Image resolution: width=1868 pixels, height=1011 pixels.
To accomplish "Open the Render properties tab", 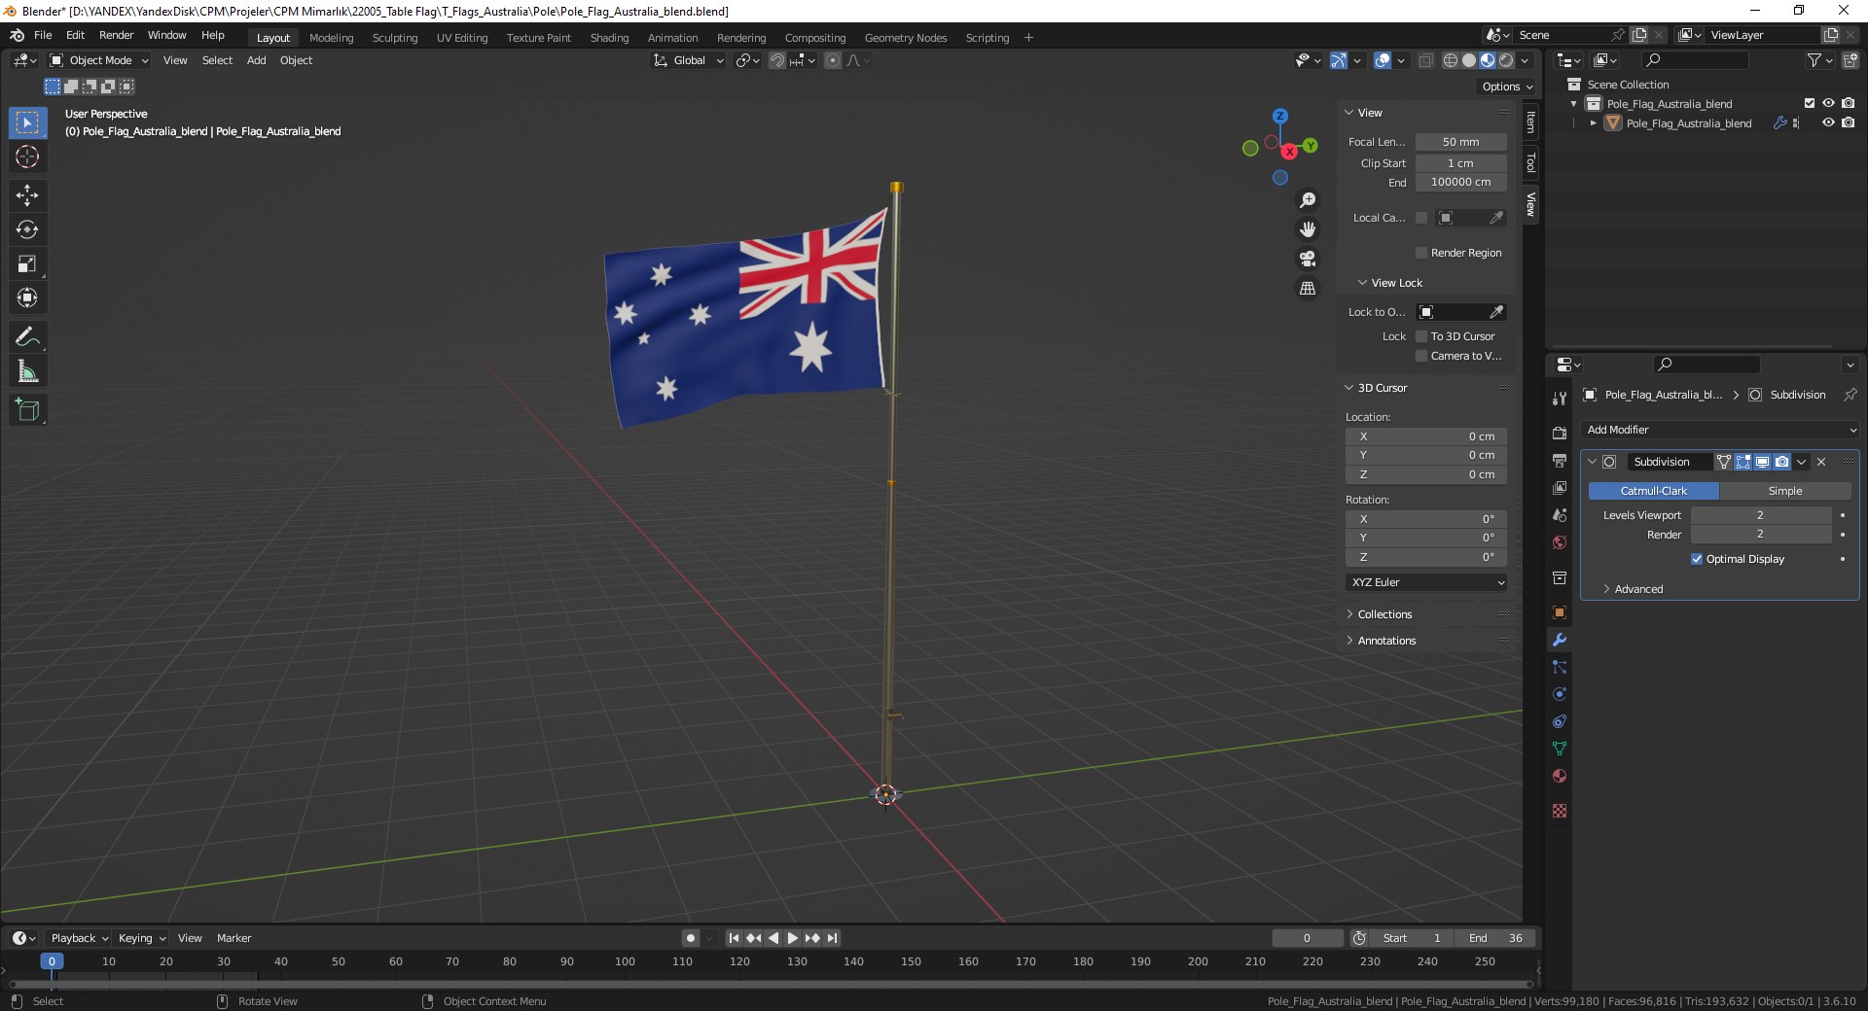I will pyautogui.click(x=1560, y=433).
